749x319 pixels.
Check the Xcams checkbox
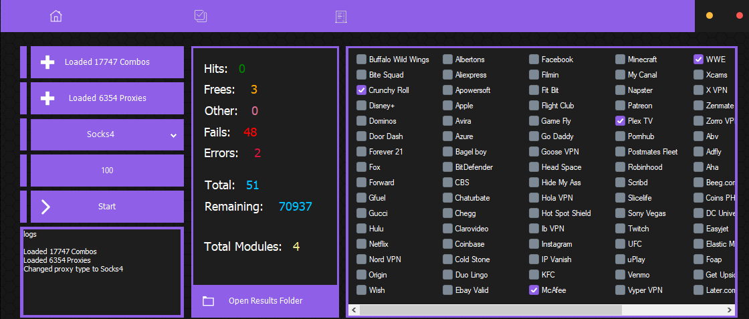pyautogui.click(x=698, y=75)
